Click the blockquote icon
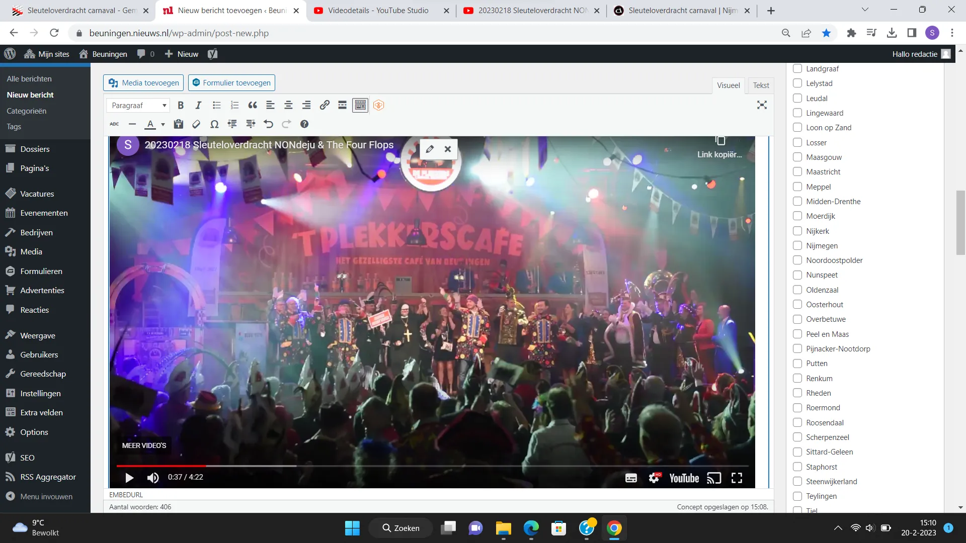Viewport: 966px width, 543px height. point(253,105)
